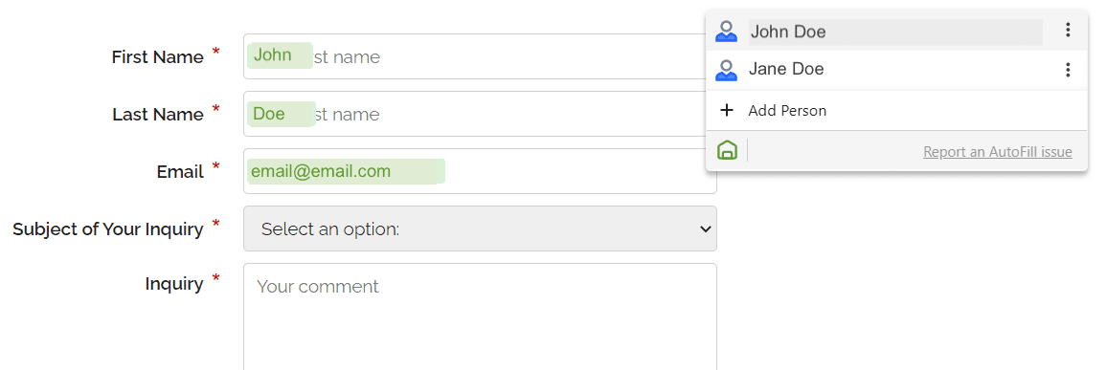Focus the Last Name input field
The image size is (1107, 370).
(x=480, y=114)
